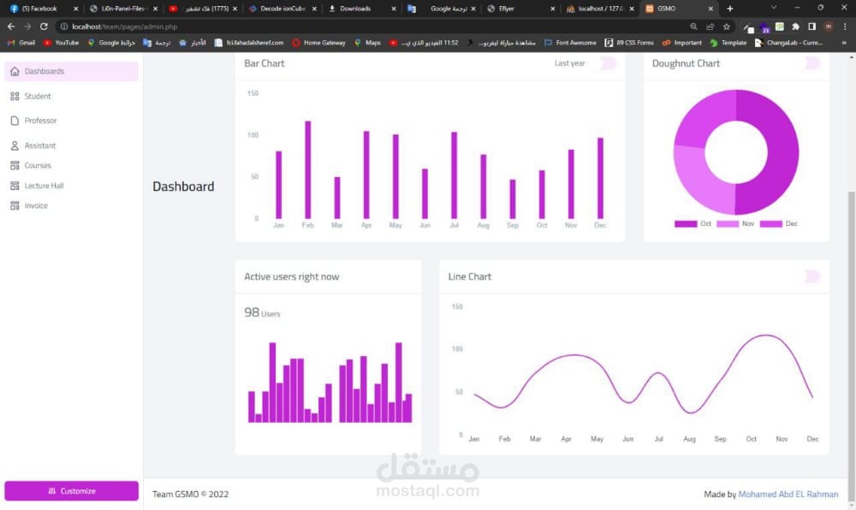
Task: Click the Dashboard page heading
Action: [183, 187]
